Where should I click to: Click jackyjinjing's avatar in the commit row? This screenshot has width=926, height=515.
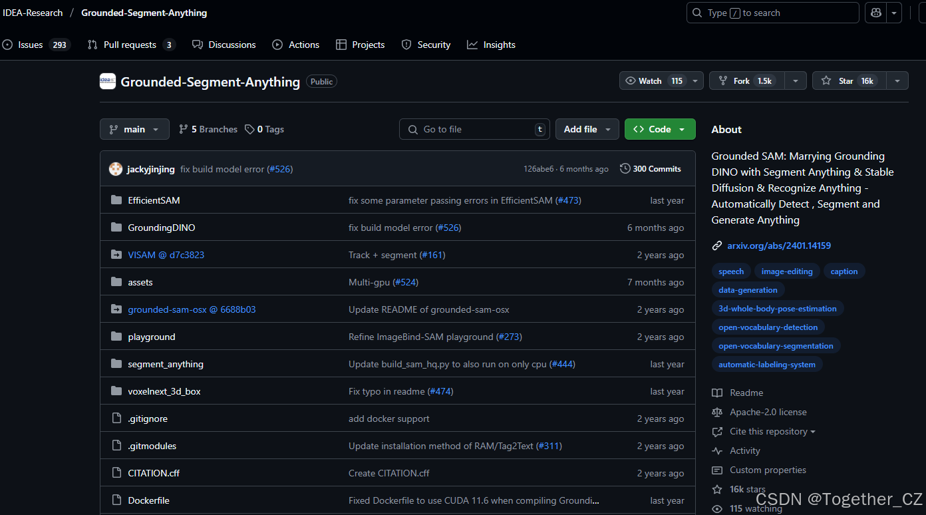click(x=116, y=169)
